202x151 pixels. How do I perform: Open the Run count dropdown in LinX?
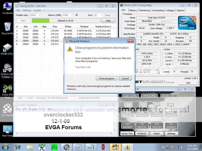[x=102, y=15]
